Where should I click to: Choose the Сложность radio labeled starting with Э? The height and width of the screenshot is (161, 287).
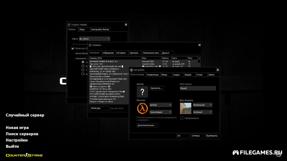click(x=83, y=74)
